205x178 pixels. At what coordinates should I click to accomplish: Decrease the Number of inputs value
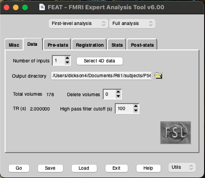[x=67, y=62]
